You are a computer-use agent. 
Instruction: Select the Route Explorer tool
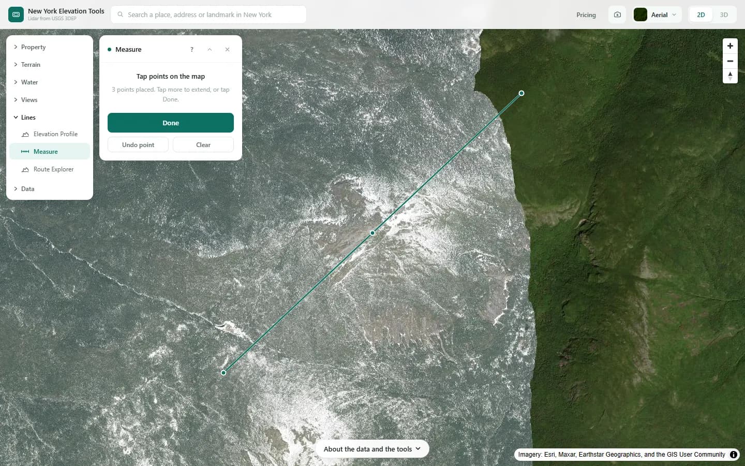(50, 169)
